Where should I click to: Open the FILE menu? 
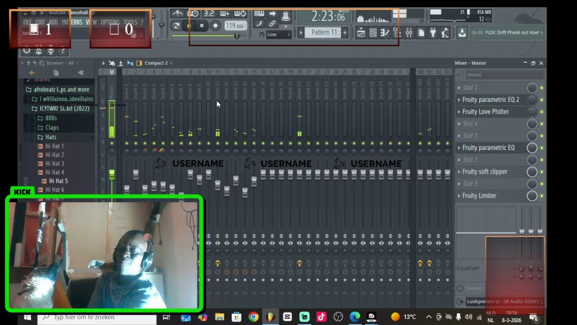[x=27, y=22]
